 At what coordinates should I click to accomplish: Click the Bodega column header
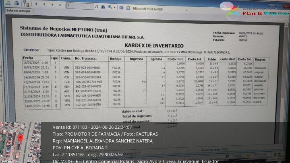tap(116, 59)
